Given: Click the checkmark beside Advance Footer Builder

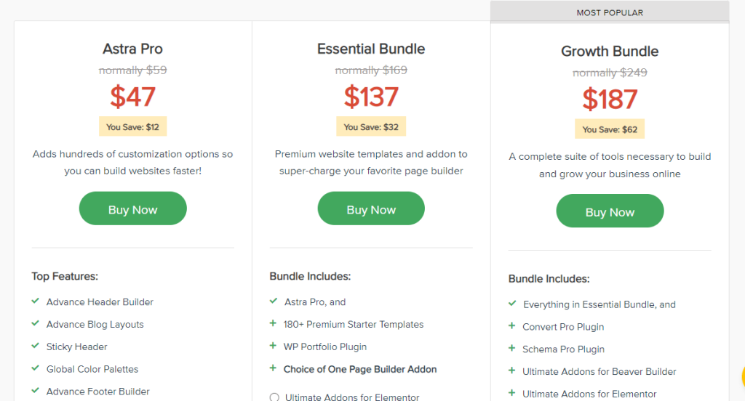Looking at the screenshot, I should tap(35, 391).
